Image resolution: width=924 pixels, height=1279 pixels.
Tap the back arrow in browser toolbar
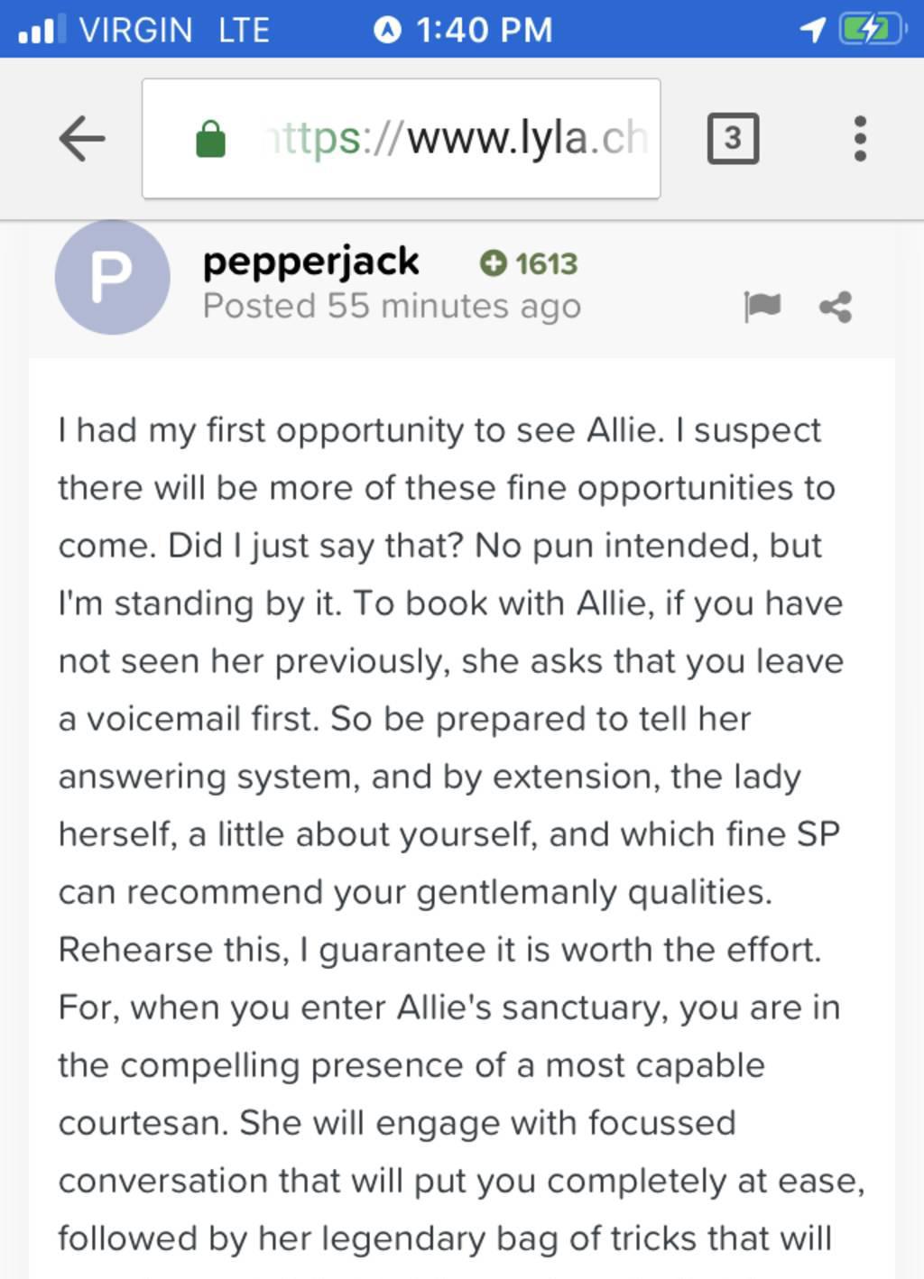point(82,139)
